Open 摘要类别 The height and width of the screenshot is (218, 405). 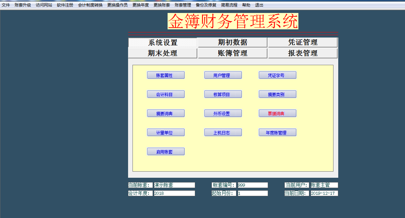[278, 95]
